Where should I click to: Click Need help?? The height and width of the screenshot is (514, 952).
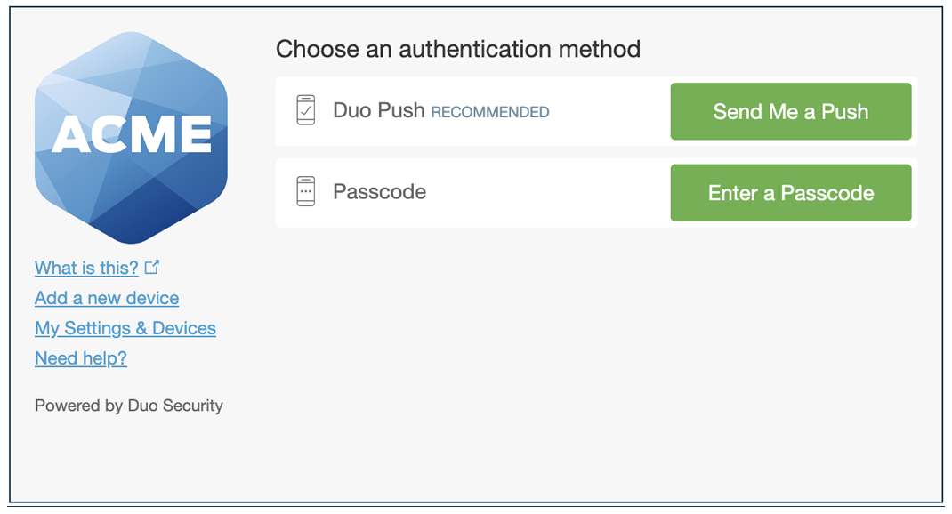click(80, 358)
